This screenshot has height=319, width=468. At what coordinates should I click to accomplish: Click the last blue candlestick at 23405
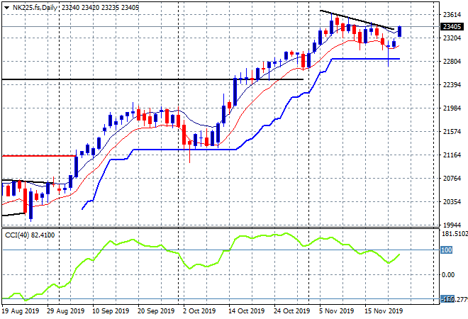(399, 31)
